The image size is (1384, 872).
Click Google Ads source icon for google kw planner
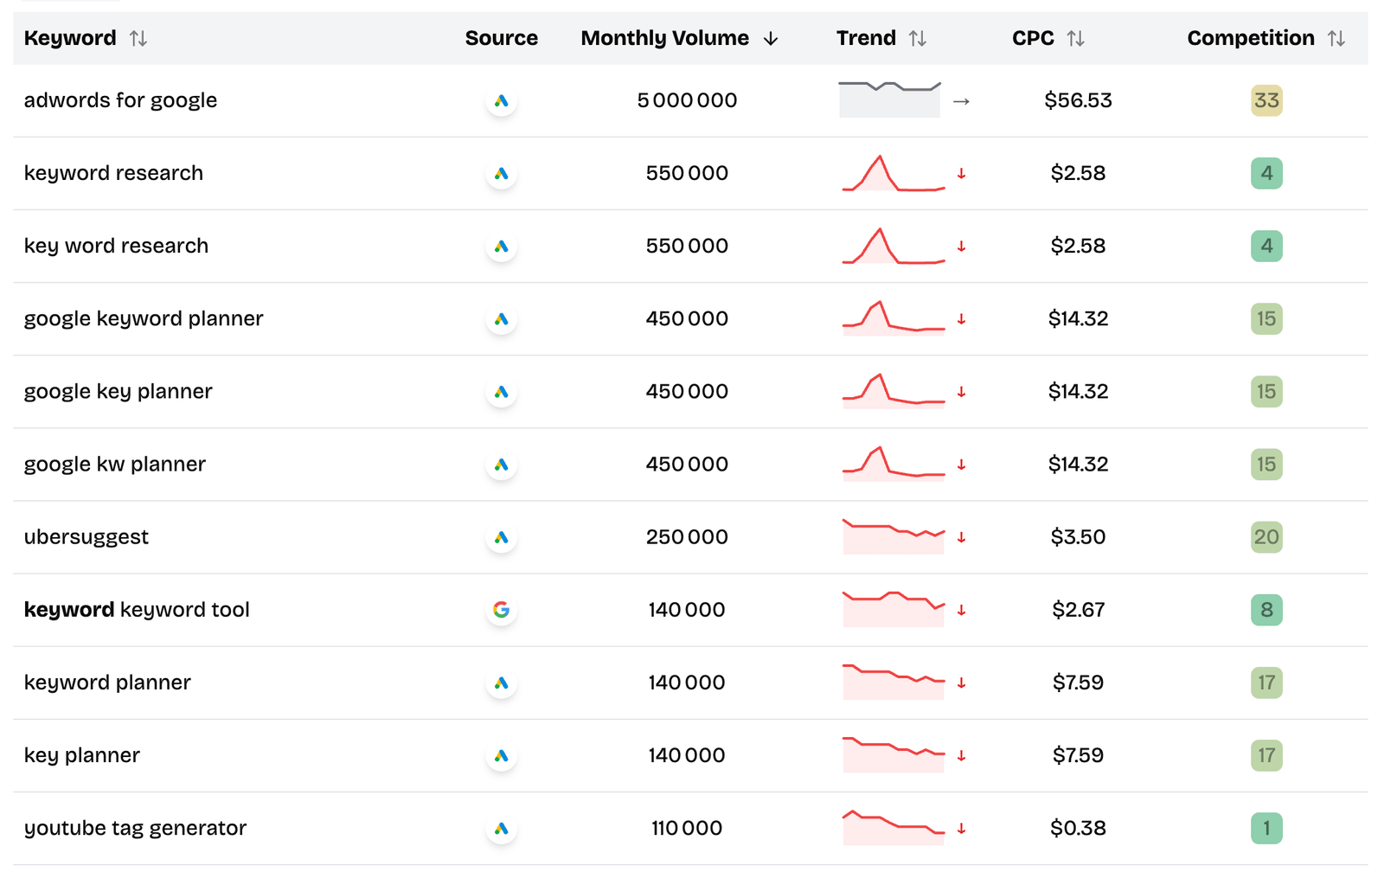coord(501,464)
